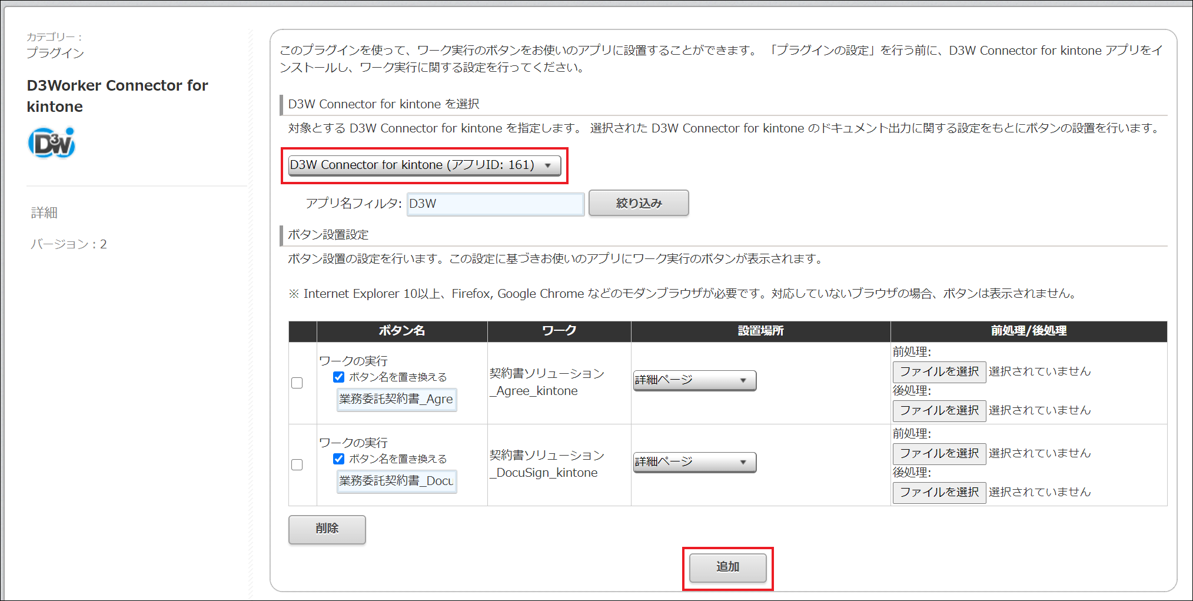Choose 後処理 file for the Agree_kintone row
This screenshot has width=1193, height=601.
pyautogui.click(x=939, y=410)
